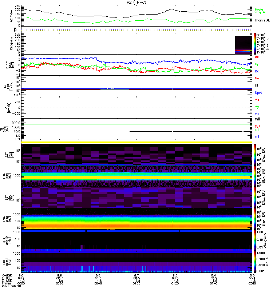Select the Themis AE legend label
Viewport: 273px width, 291px height.
point(262,20)
